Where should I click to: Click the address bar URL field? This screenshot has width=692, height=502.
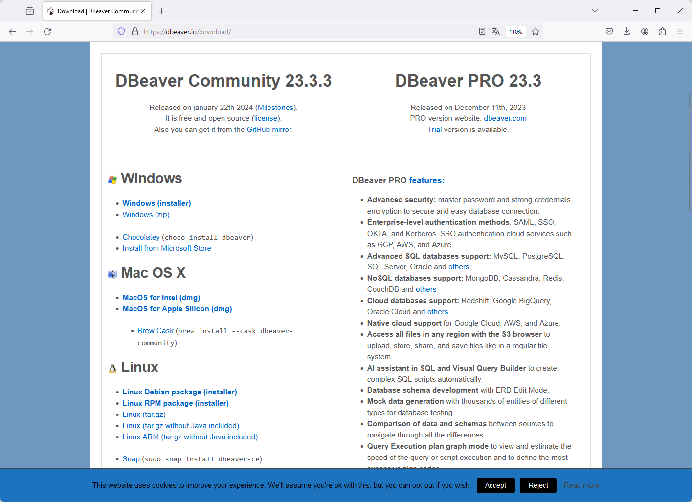(303, 32)
